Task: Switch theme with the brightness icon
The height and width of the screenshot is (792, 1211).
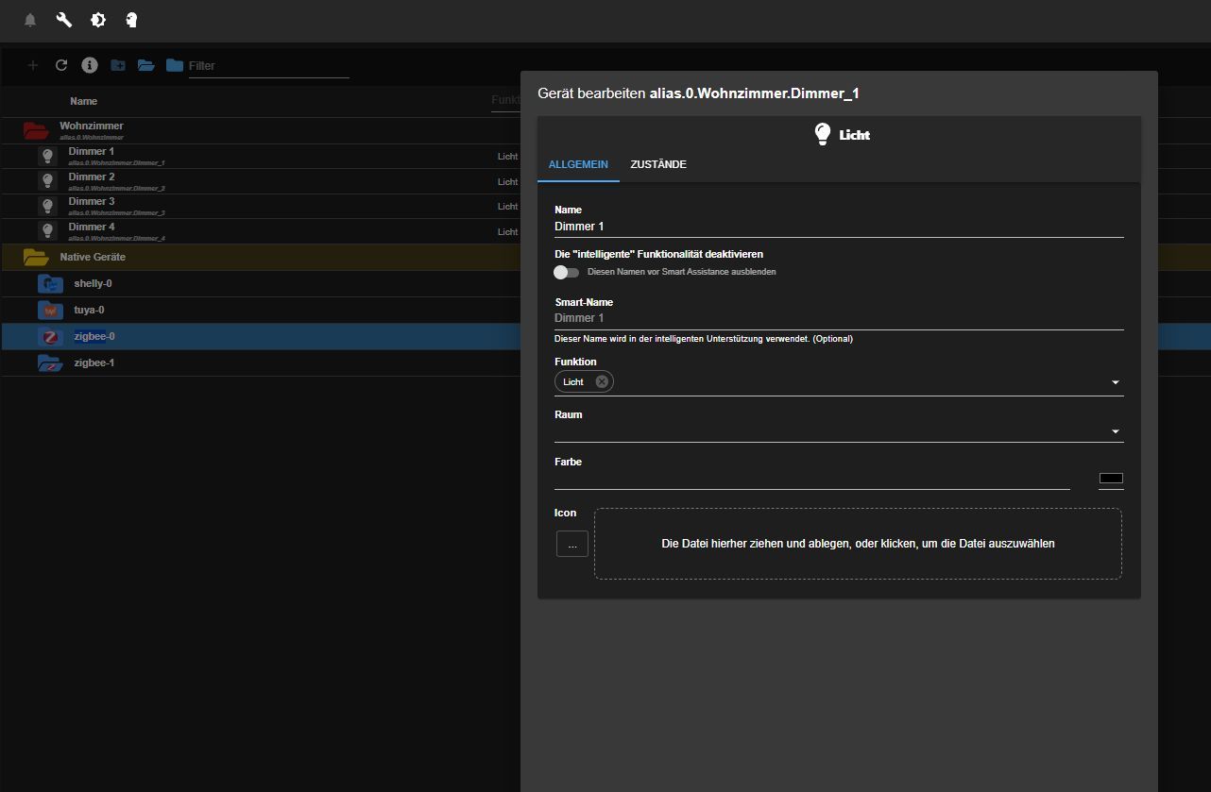Action: point(98,20)
